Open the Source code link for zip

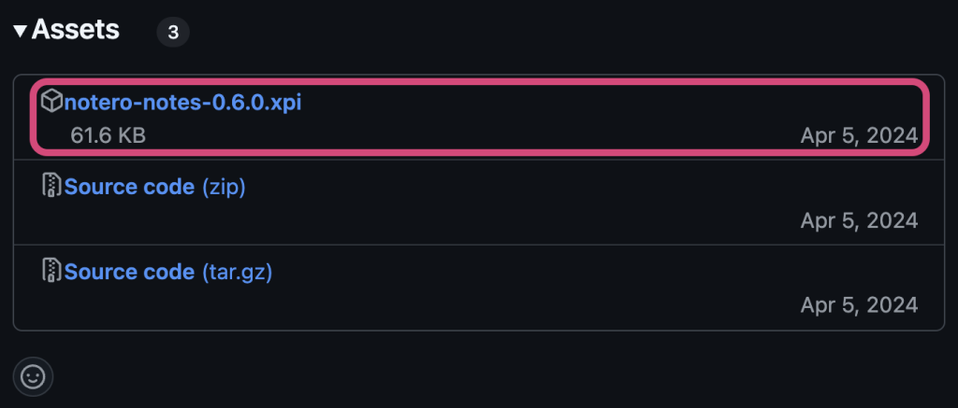point(129,187)
